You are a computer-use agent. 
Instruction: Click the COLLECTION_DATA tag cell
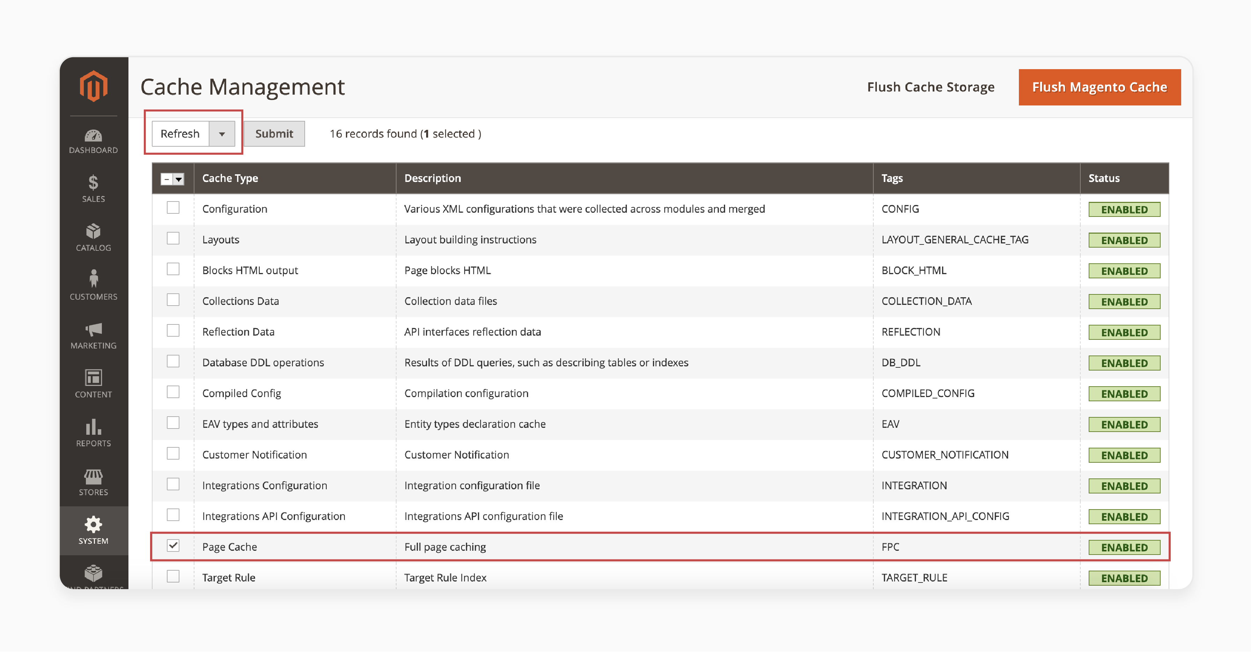(x=926, y=301)
